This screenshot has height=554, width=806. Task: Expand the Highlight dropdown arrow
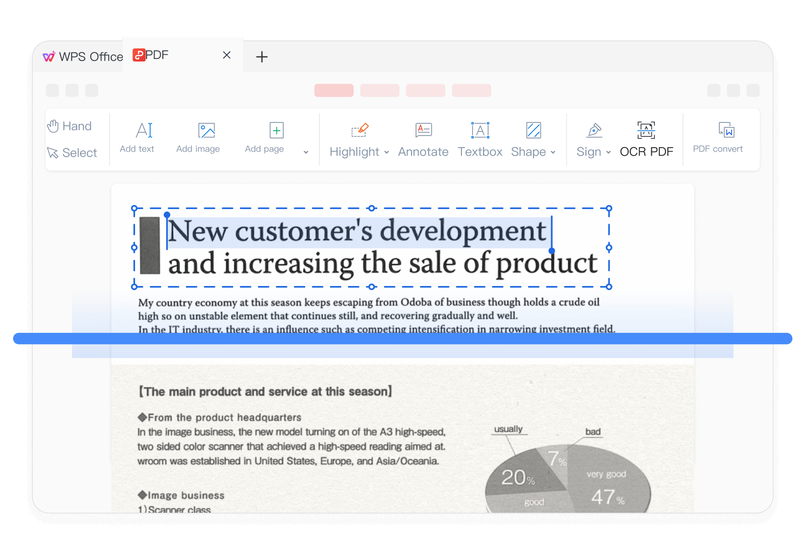click(386, 152)
